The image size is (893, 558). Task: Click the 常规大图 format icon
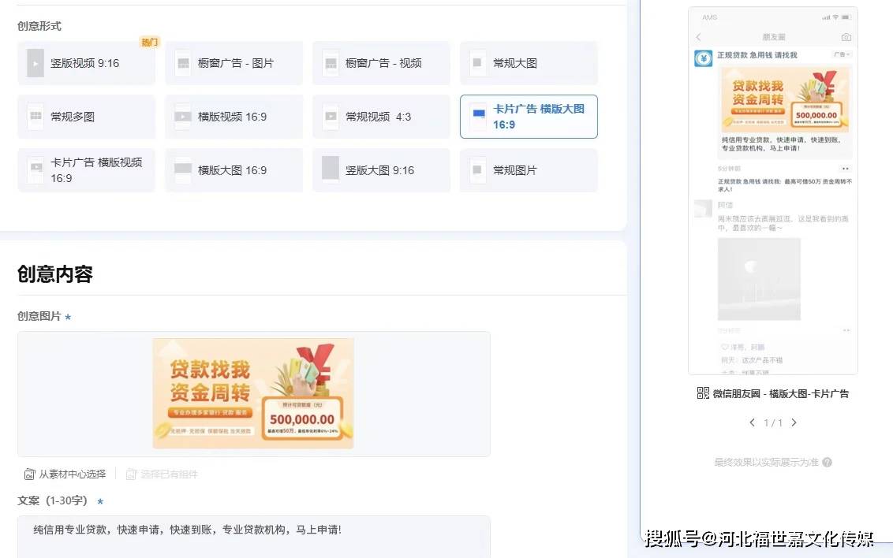[x=477, y=63]
